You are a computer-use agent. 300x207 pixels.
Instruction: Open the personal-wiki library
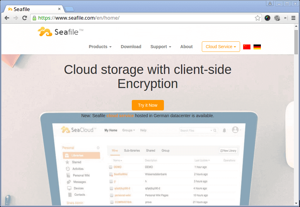point(122,195)
